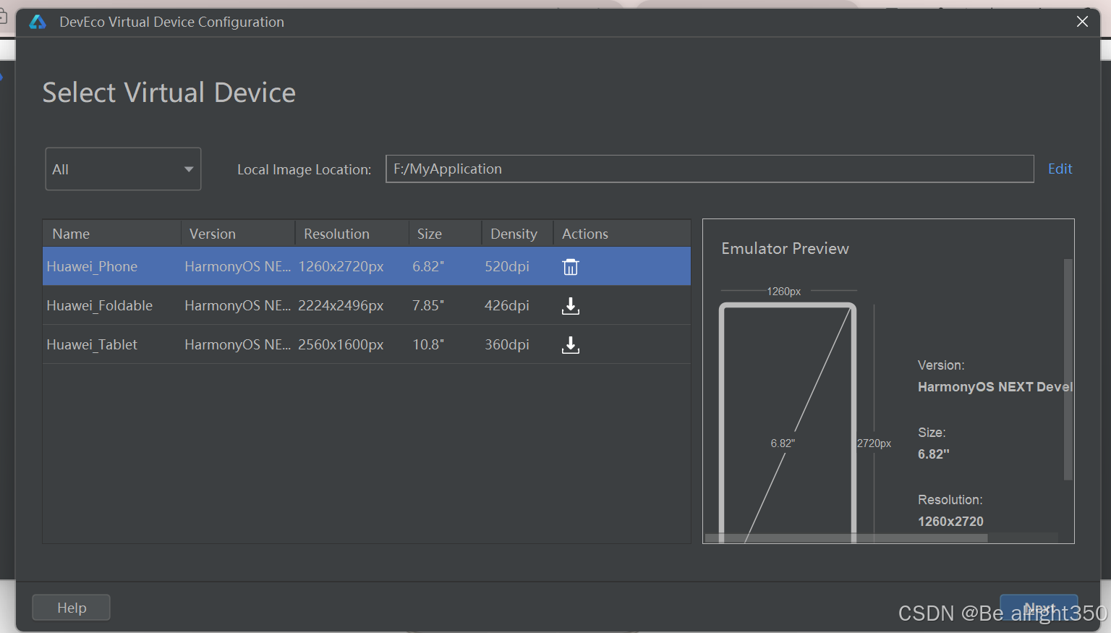The width and height of the screenshot is (1111, 633).
Task: Sort by the Density column header
Action: pos(518,234)
